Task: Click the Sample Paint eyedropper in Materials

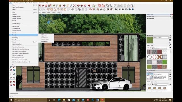Action: tap(170, 45)
